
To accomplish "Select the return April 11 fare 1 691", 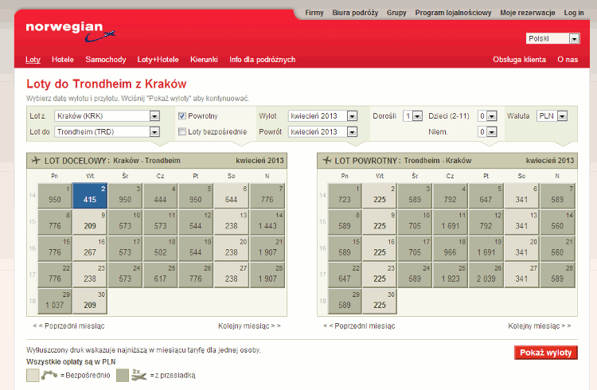I will (451, 222).
